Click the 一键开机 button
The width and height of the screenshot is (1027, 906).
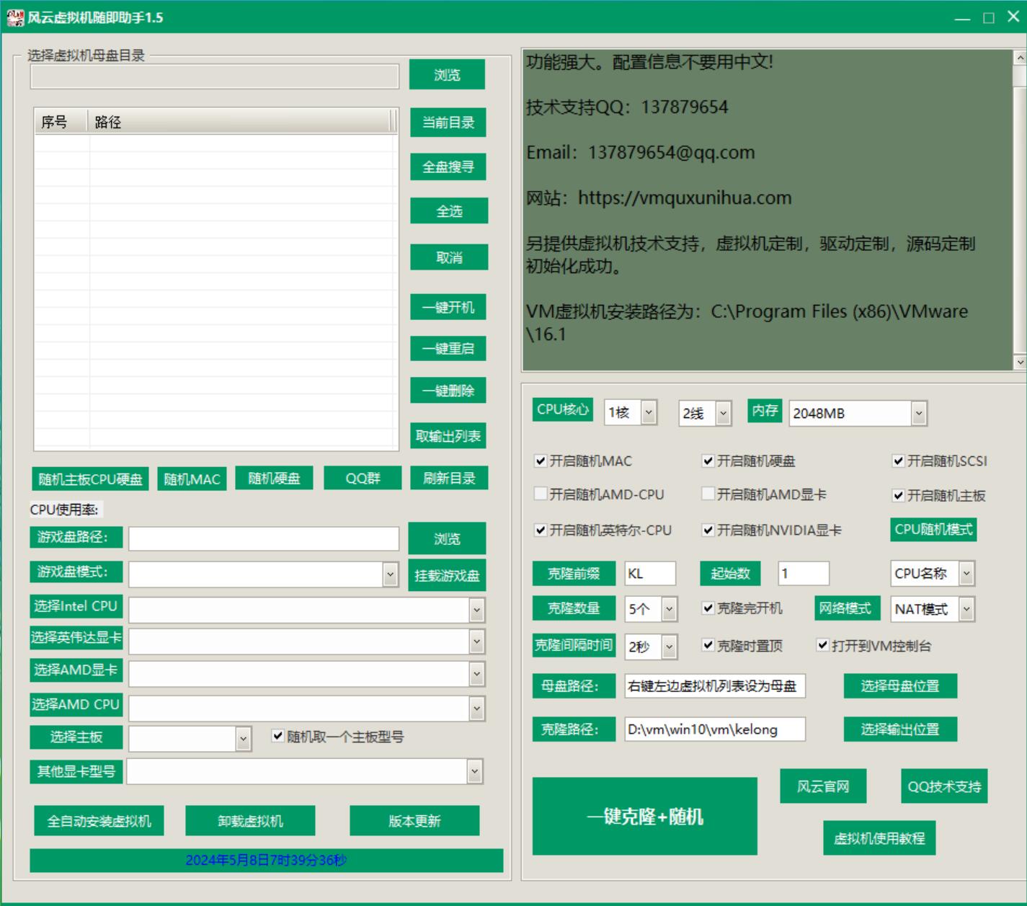tap(448, 308)
